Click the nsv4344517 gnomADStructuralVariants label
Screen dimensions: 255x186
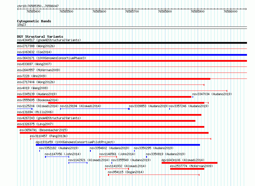49,40
